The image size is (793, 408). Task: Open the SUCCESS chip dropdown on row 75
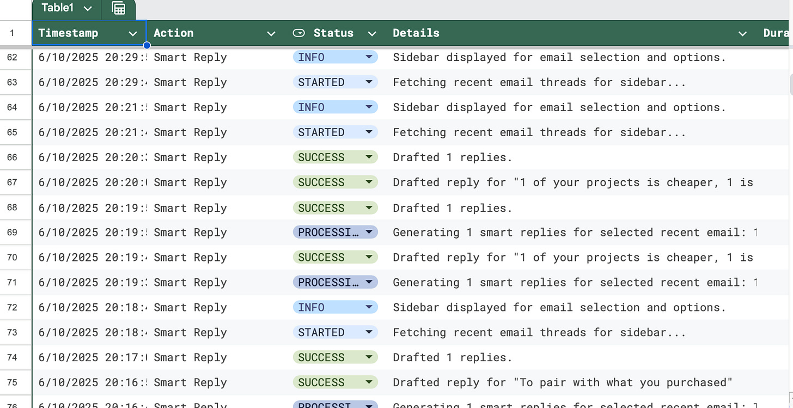point(369,382)
